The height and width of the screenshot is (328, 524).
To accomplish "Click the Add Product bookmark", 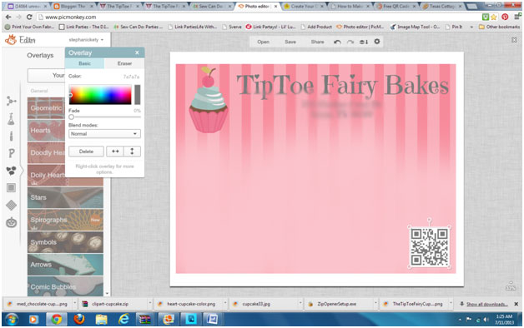I will coord(316,27).
